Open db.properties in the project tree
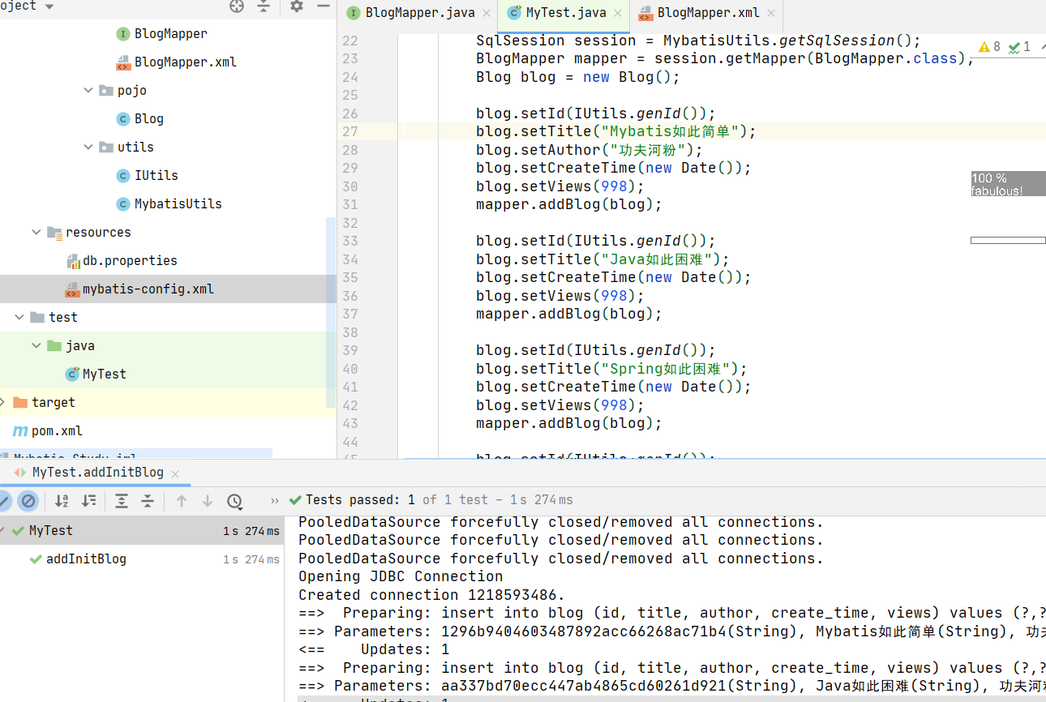The image size is (1046, 702). (130, 260)
